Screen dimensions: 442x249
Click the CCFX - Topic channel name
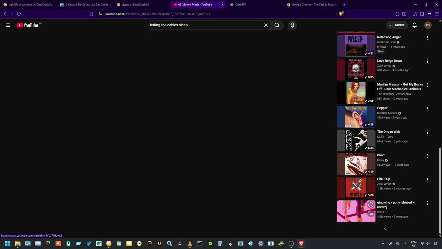[x=385, y=137]
